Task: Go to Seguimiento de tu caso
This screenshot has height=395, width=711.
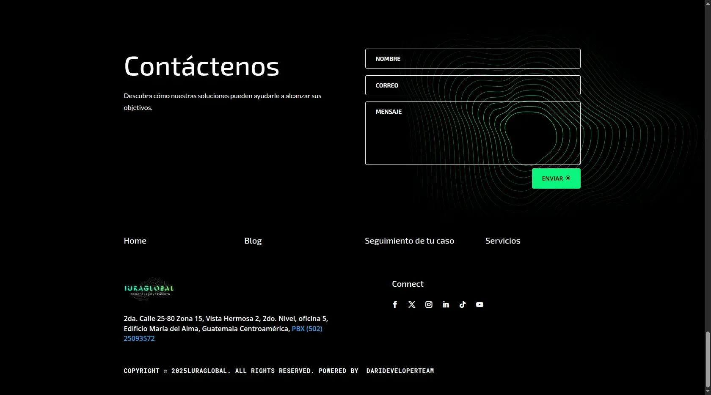Action: pos(409,241)
